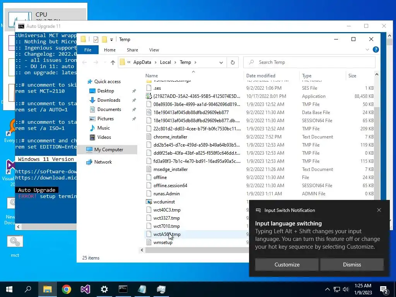Open Documents in navigation pane
This screenshot has height=297, width=396.
pos(109,109)
